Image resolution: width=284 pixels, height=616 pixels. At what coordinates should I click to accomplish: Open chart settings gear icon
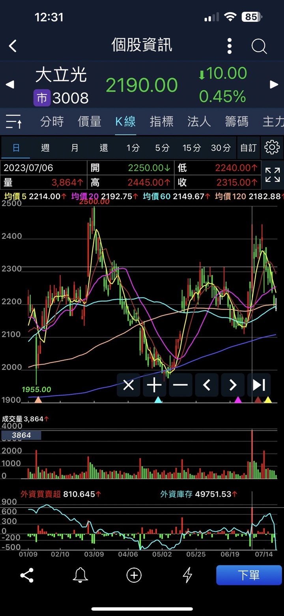tap(272, 147)
